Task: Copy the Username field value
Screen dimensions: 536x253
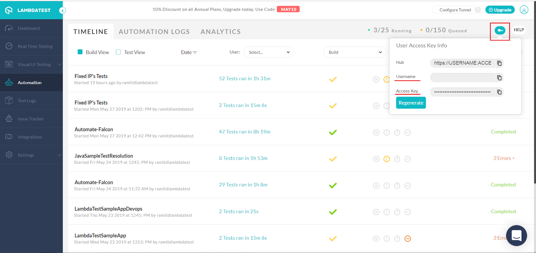Action: pos(499,78)
